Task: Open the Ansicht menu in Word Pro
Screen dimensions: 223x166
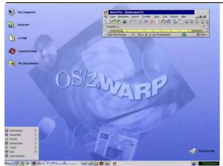Action: tap(135, 17)
